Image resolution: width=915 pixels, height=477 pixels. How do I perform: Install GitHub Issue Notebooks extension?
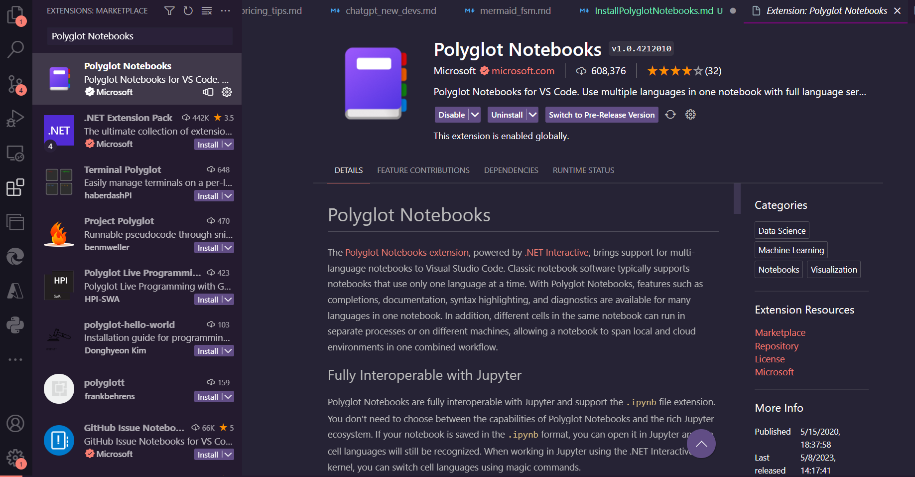coord(208,455)
